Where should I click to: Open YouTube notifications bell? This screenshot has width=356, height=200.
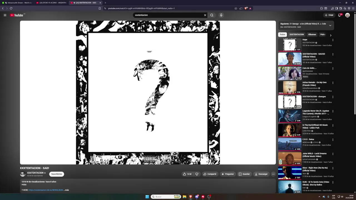point(340,15)
